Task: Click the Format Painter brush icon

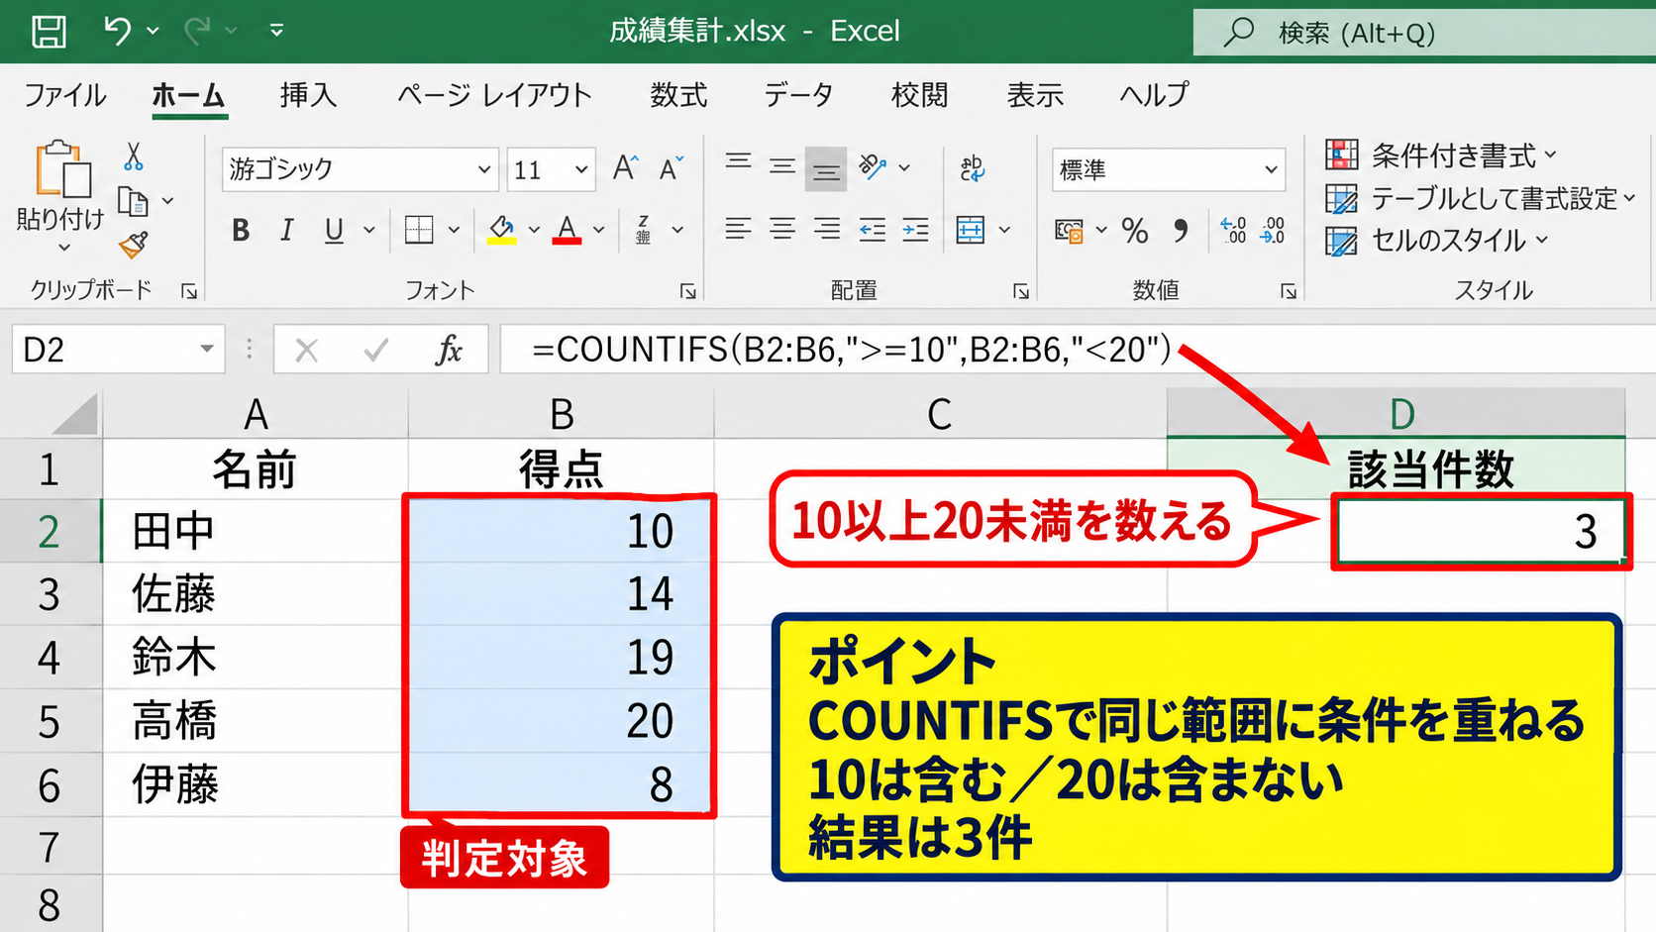Action: click(133, 244)
